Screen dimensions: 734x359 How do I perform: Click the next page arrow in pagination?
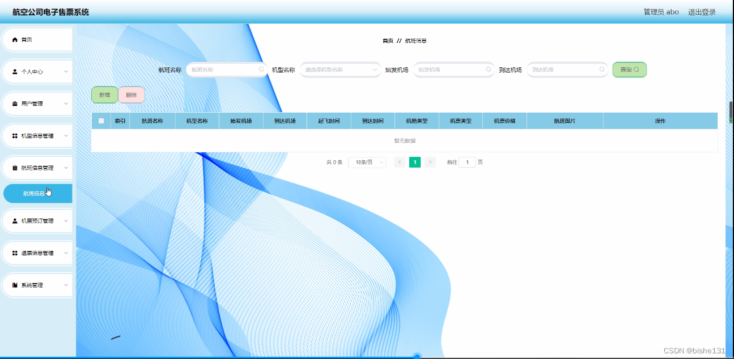430,162
